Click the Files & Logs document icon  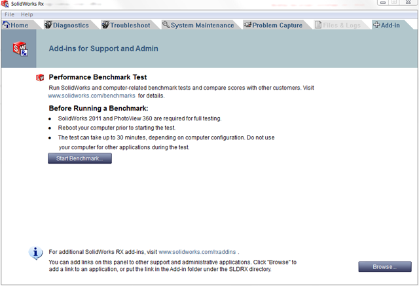pos(318,25)
